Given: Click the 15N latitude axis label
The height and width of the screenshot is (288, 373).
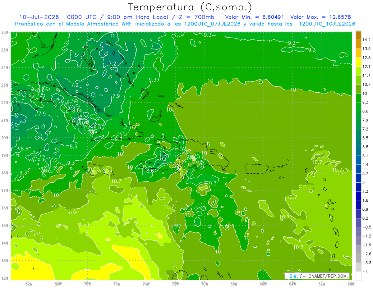Looking at the screenshot, I should tap(4, 226).
